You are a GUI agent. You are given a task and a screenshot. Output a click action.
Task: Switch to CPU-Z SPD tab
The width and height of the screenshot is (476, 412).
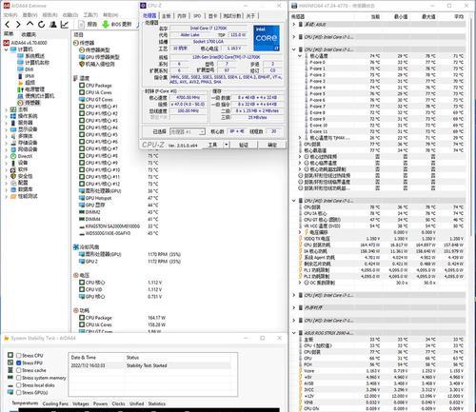197,15
